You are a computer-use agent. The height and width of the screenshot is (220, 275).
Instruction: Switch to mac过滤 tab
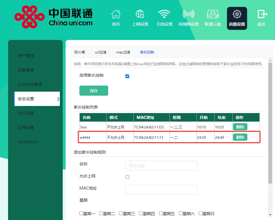click(x=123, y=52)
